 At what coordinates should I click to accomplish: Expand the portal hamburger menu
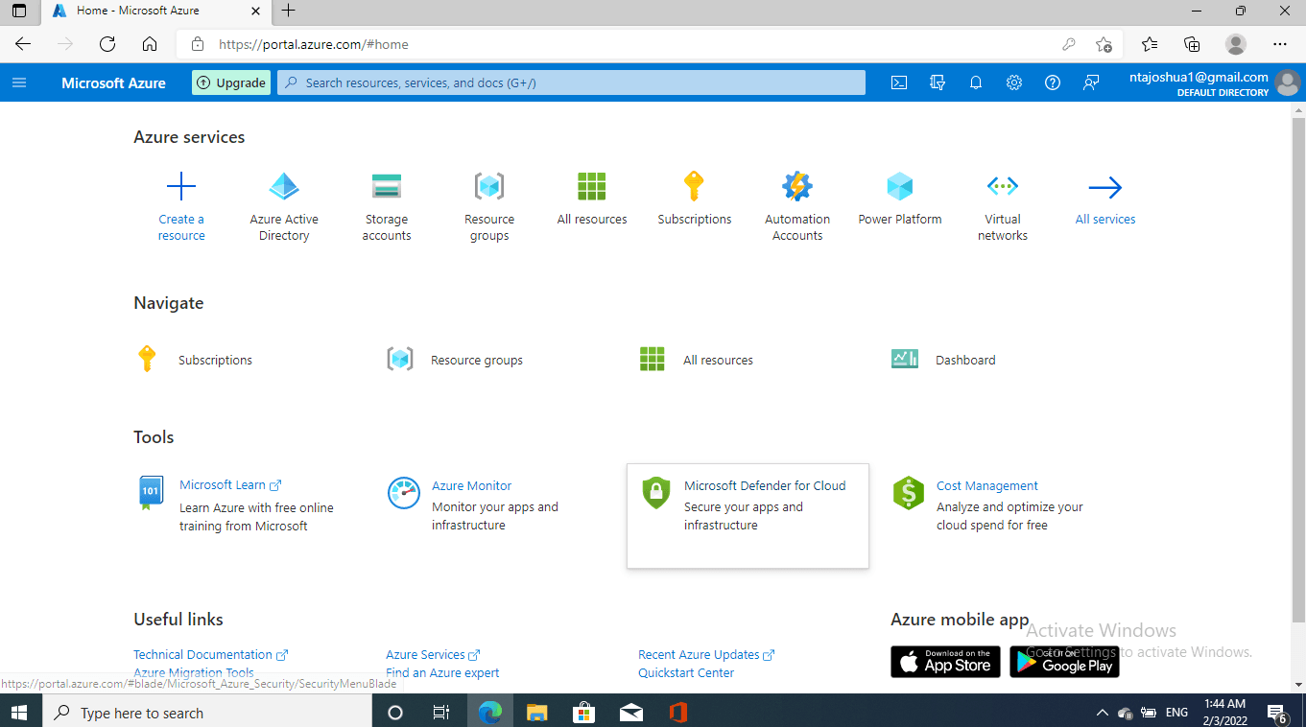[x=19, y=82]
